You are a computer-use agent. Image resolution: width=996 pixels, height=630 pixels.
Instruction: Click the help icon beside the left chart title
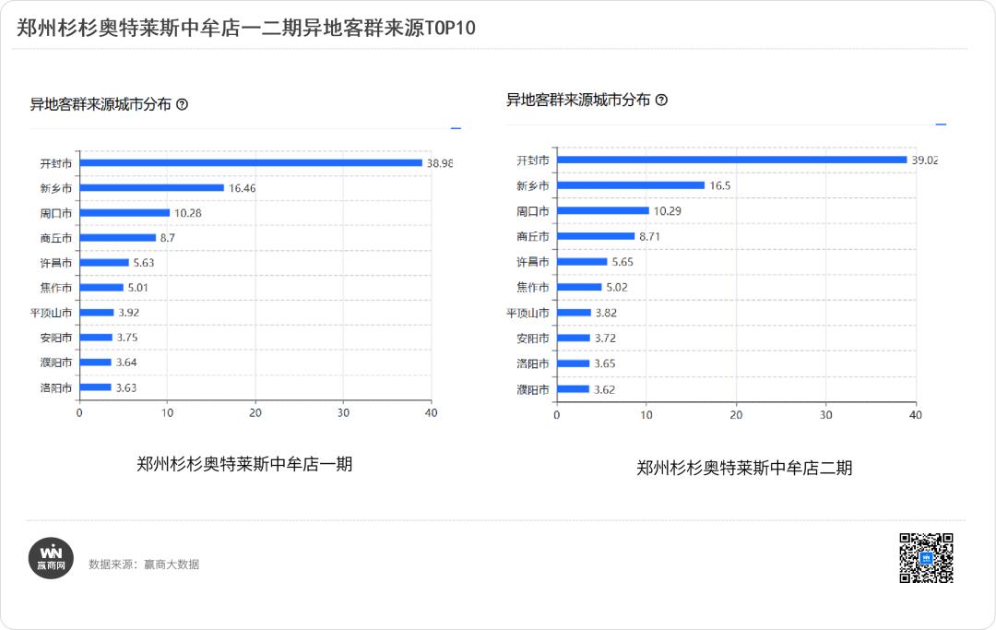pyautogui.click(x=182, y=105)
